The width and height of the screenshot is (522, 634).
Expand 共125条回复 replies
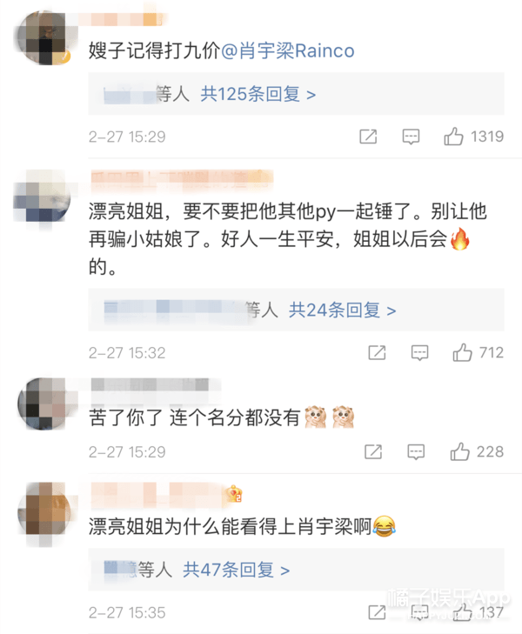point(258,94)
